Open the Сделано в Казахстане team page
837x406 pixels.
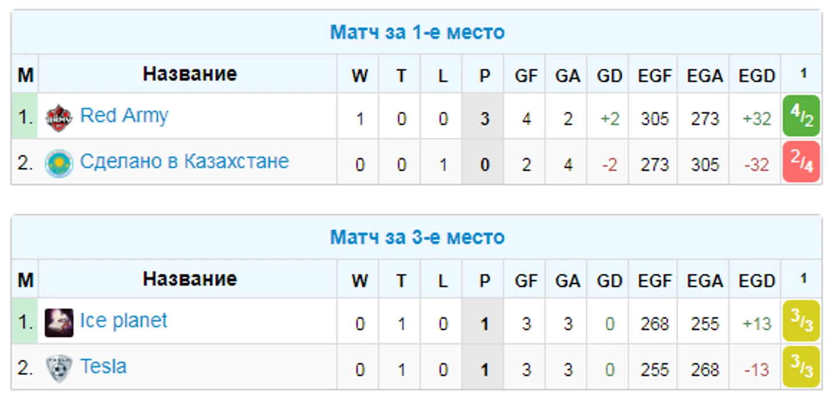click(184, 161)
